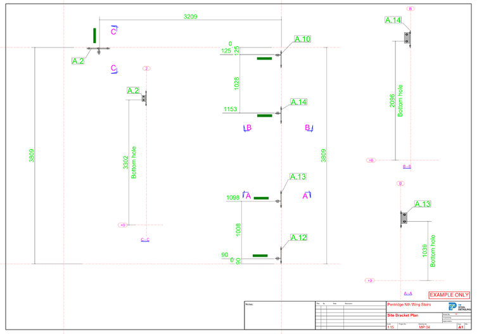Screen dimensions: 477x334
Task: Click the red EXAMPLE ONLY stamp
Action: point(449,295)
